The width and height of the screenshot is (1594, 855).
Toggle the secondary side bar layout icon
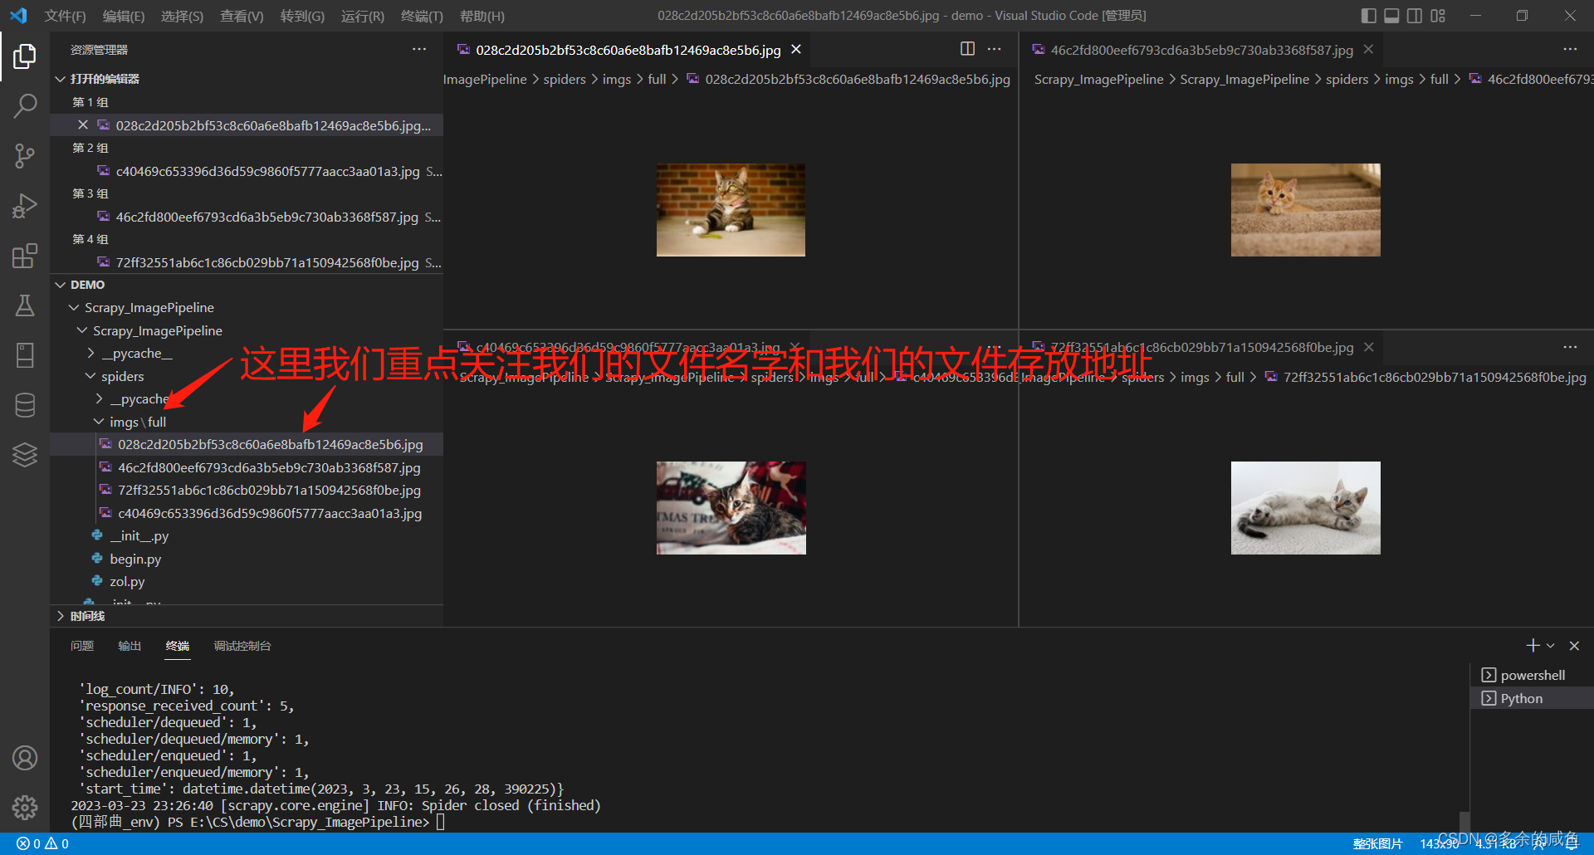click(x=1414, y=15)
